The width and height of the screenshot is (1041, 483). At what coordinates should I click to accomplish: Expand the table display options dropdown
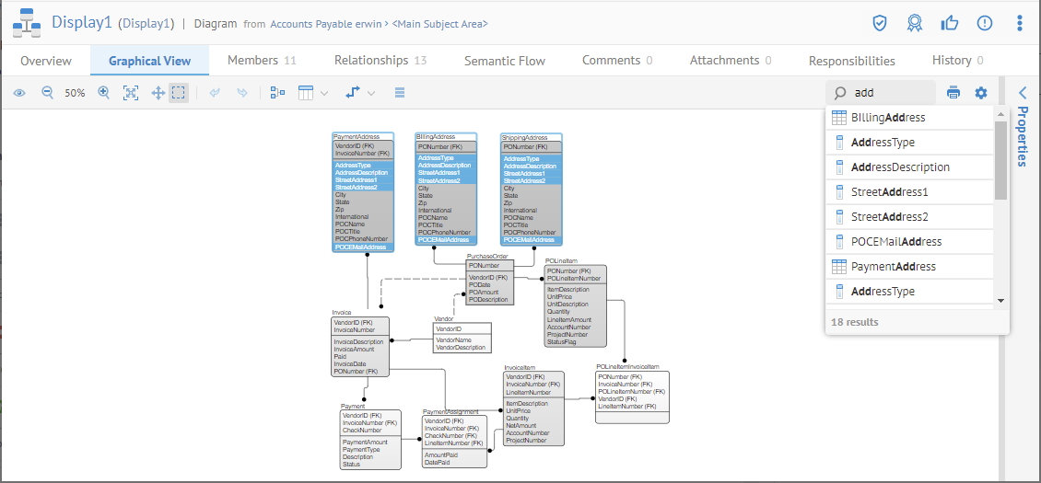[x=312, y=93]
